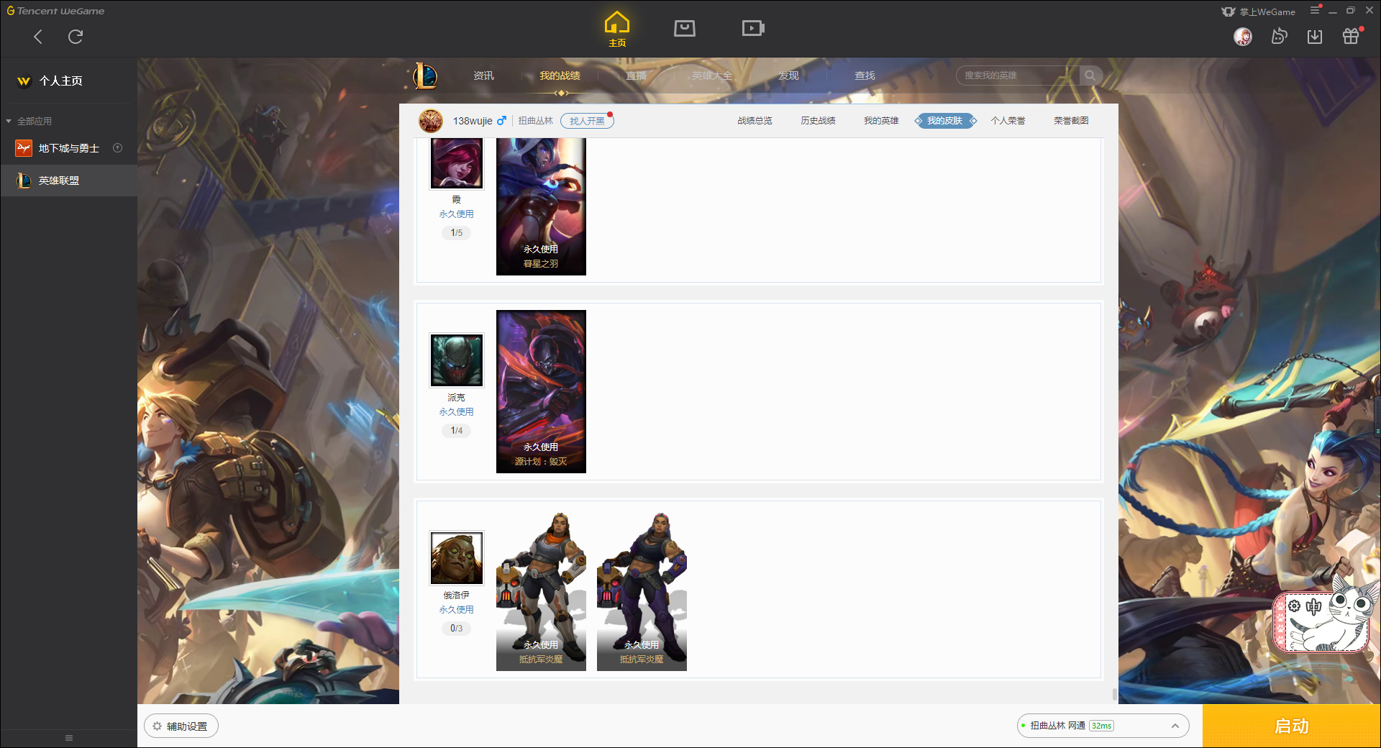Image resolution: width=1381 pixels, height=748 pixels.
Task: Open the 资讯 tab
Action: pyautogui.click(x=483, y=76)
